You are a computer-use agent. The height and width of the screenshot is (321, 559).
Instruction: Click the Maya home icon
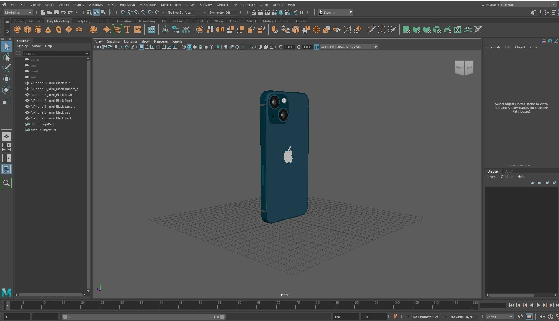pos(4,4)
